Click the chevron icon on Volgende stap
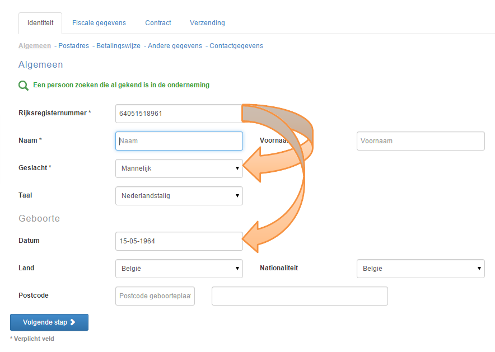495x352 pixels. click(73, 322)
